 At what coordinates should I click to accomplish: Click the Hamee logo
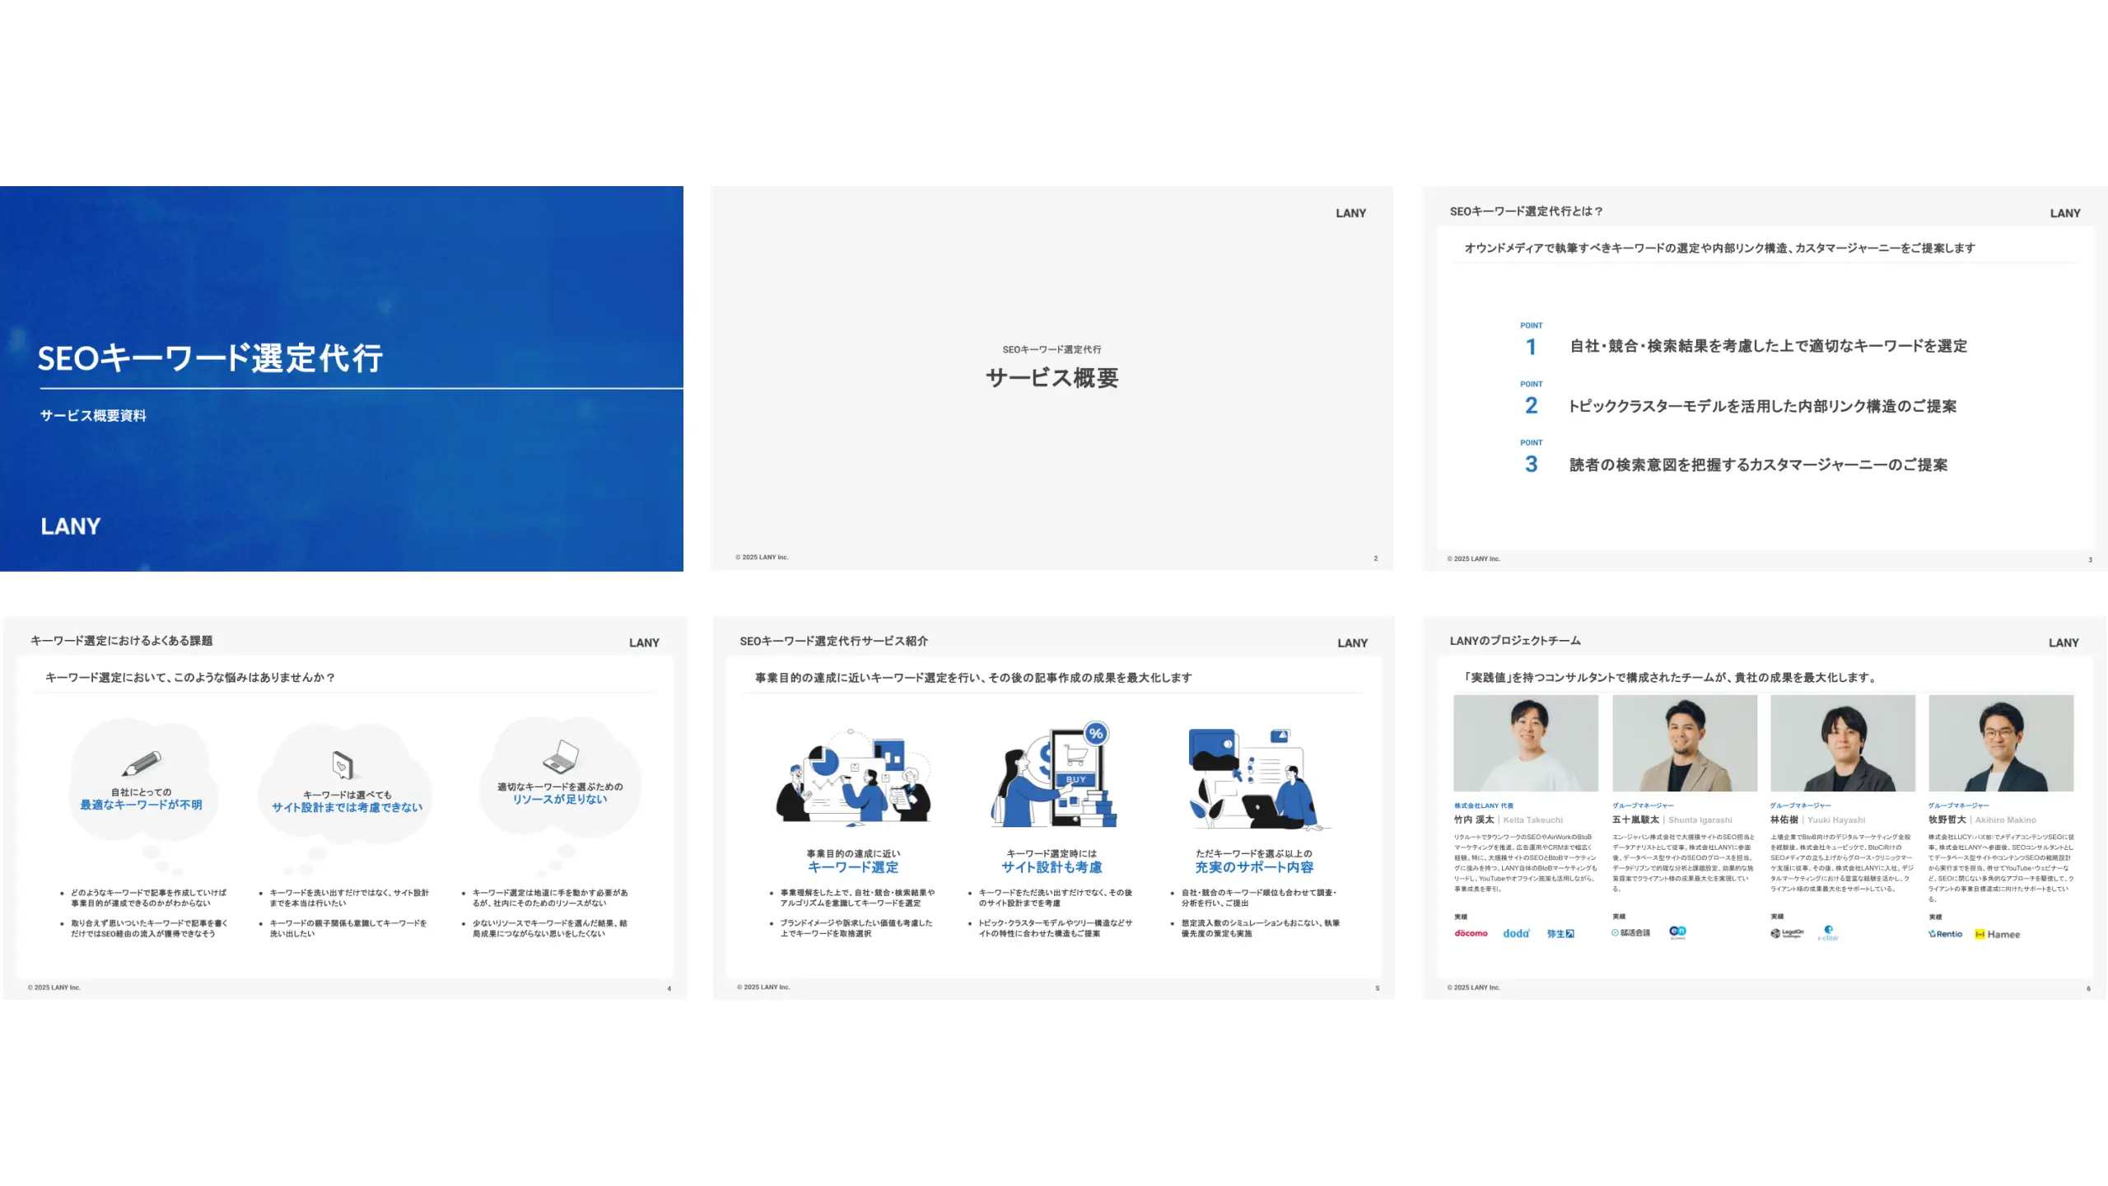(x=1997, y=934)
